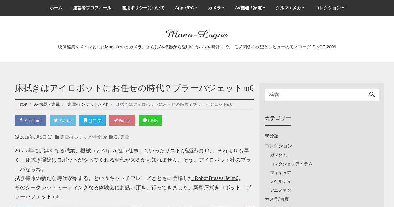
Task: Open the アニメネタ subcategory
Action: tap(280, 190)
